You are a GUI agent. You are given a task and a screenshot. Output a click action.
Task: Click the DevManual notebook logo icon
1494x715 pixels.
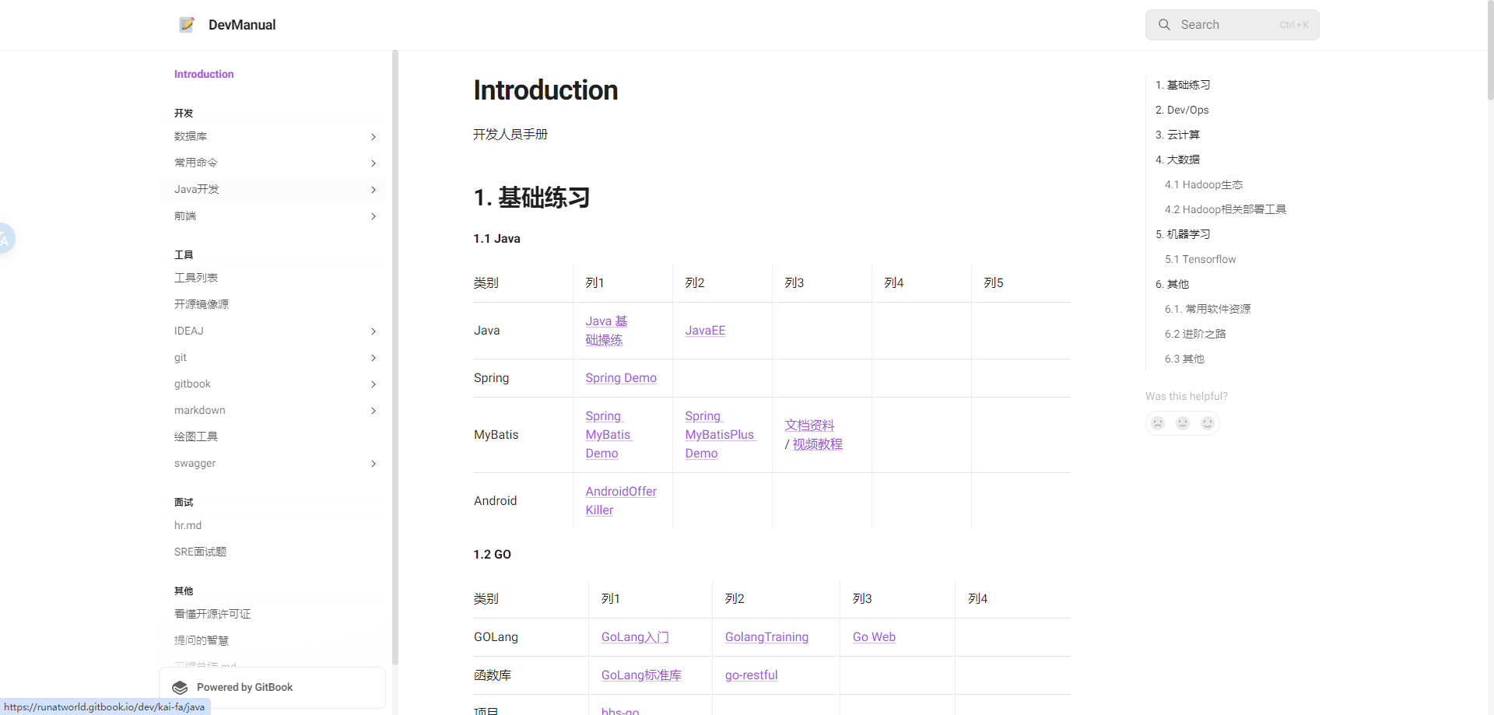tap(187, 25)
